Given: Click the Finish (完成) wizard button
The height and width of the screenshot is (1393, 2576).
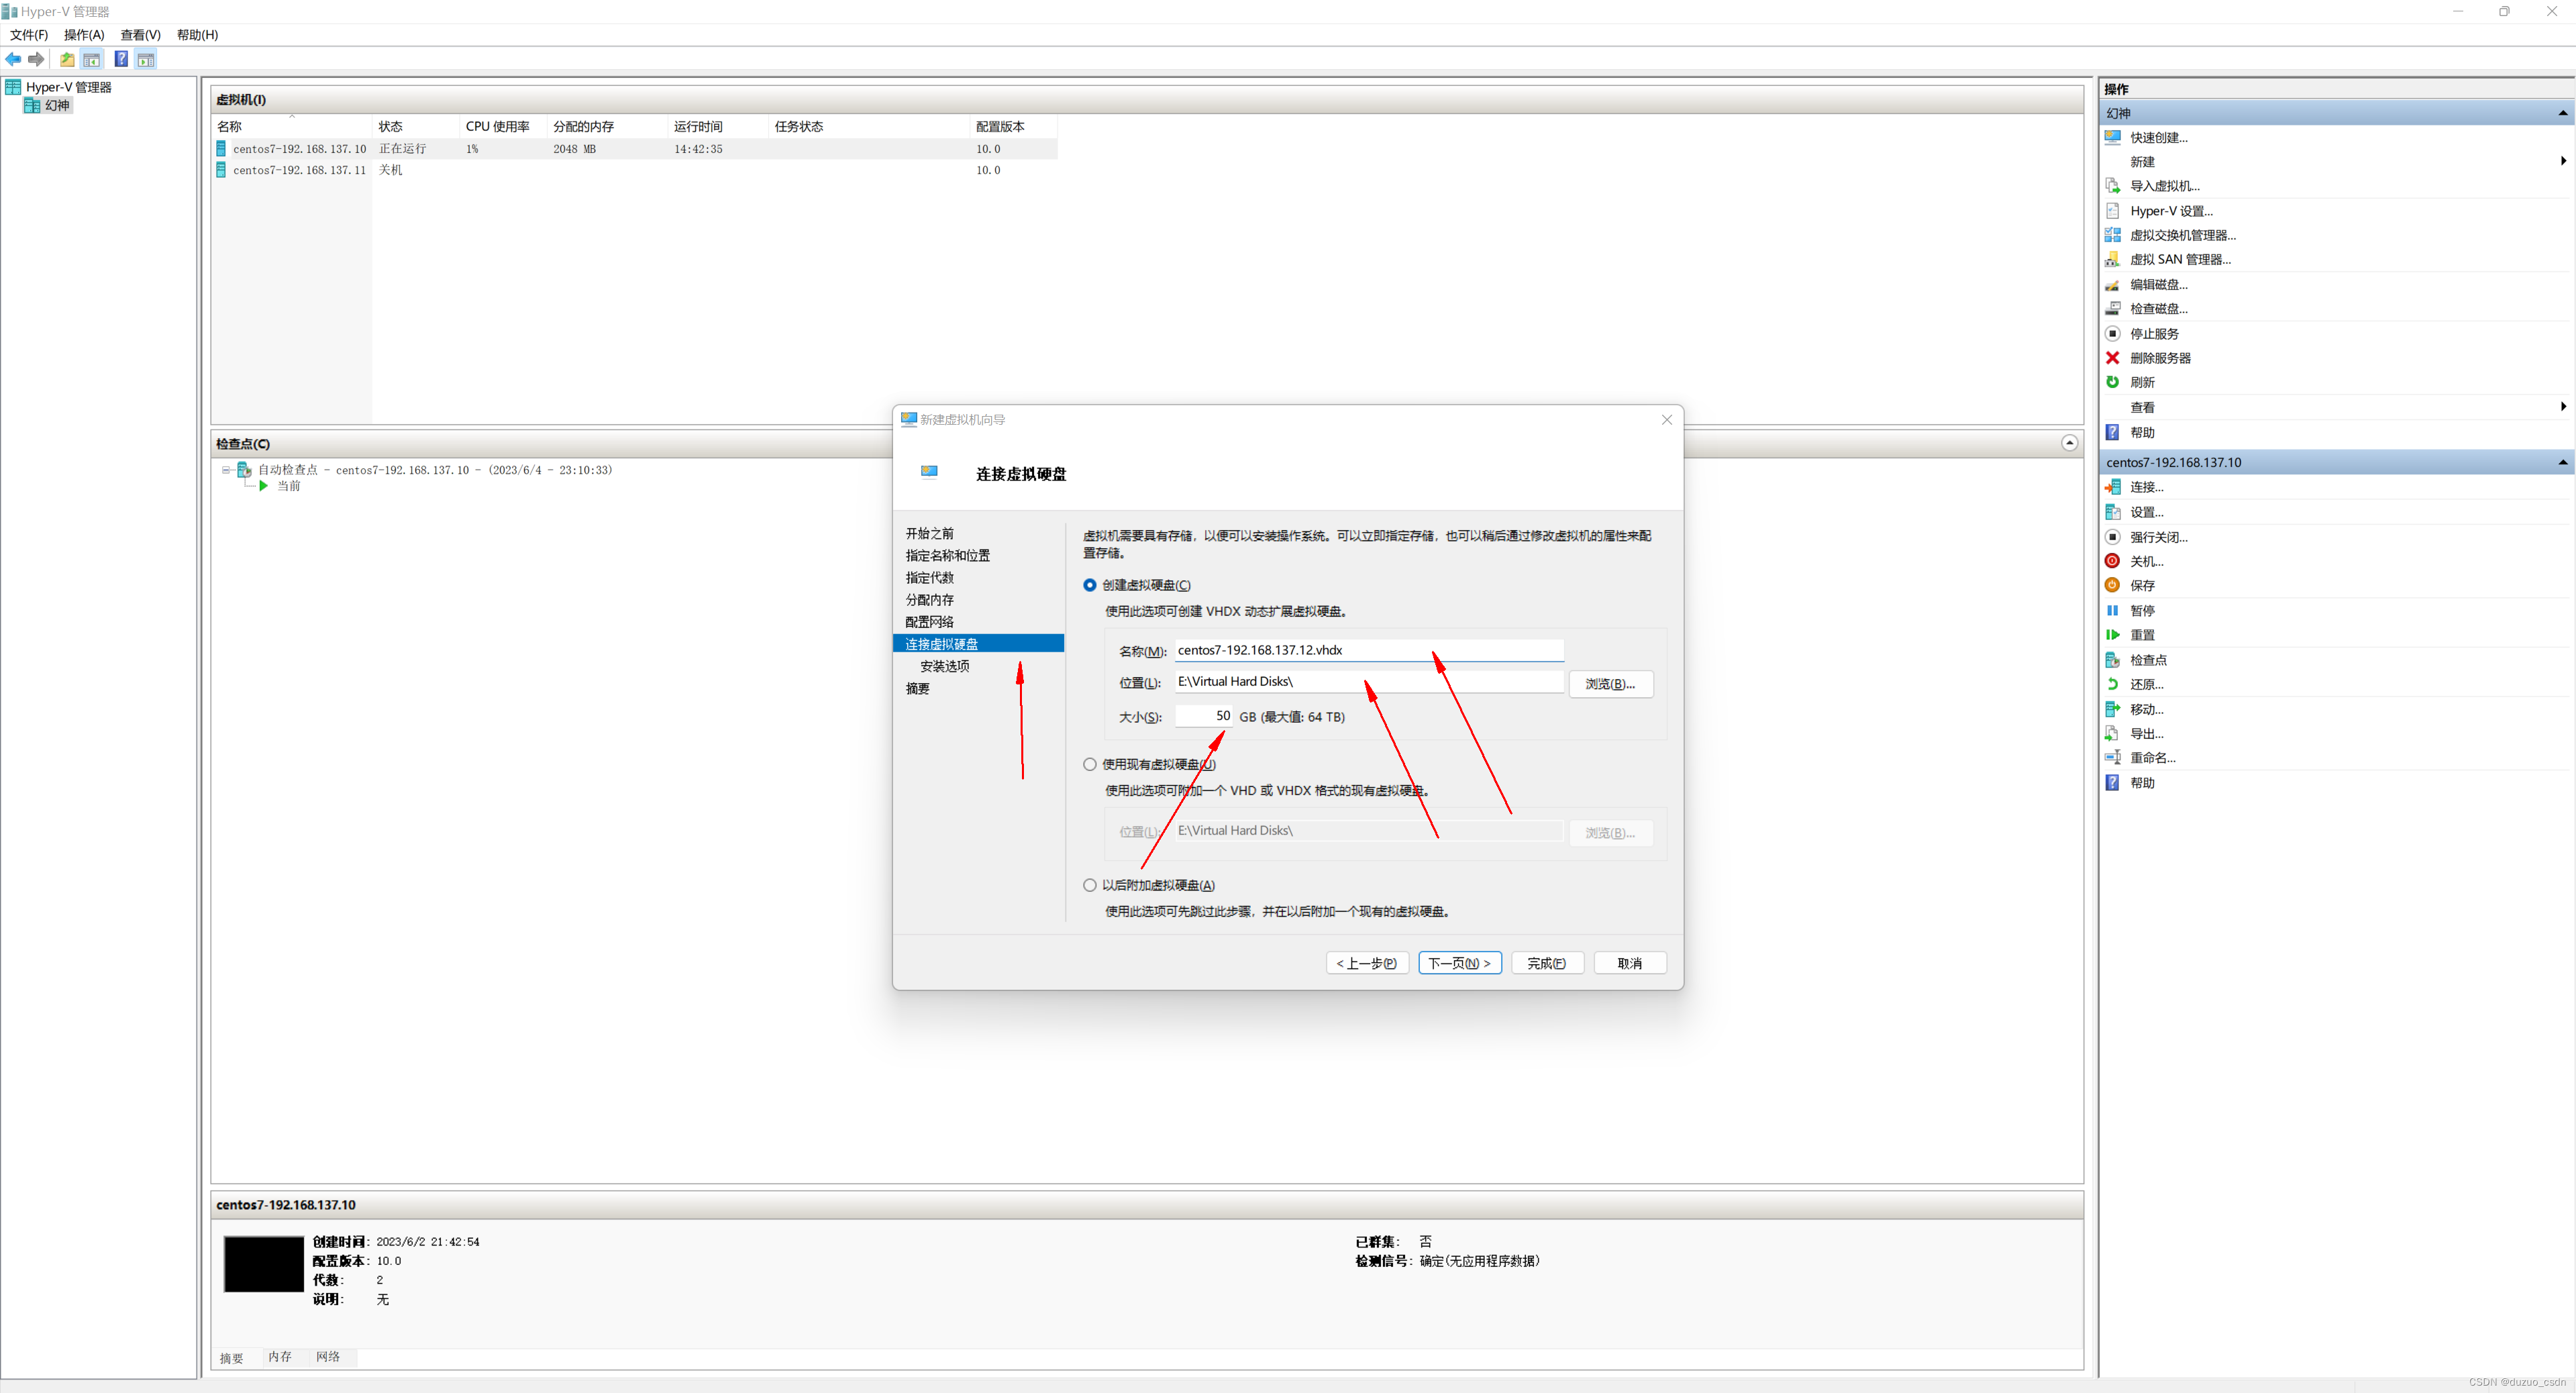Looking at the screenshot, I should coord(1547,963).
